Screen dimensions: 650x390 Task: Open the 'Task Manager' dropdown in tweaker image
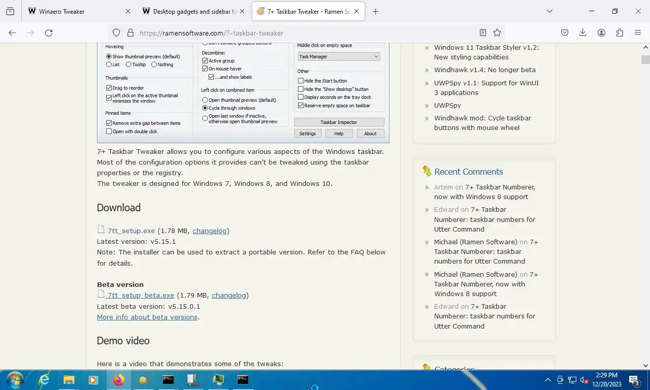click(339, 56)
